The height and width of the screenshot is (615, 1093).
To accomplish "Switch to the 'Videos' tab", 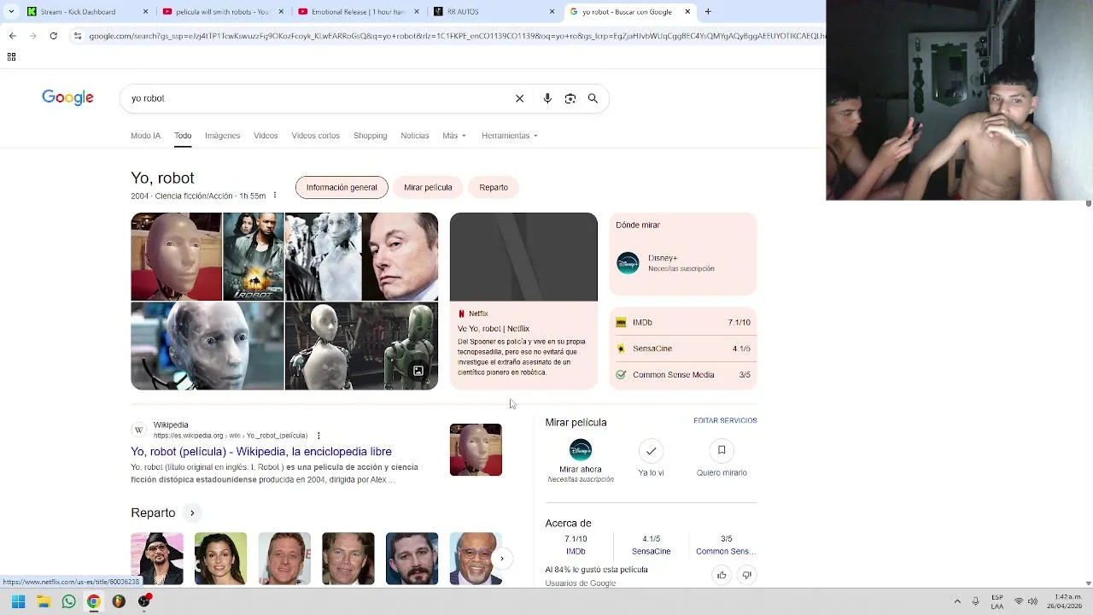I will click(x=266, y=136).
